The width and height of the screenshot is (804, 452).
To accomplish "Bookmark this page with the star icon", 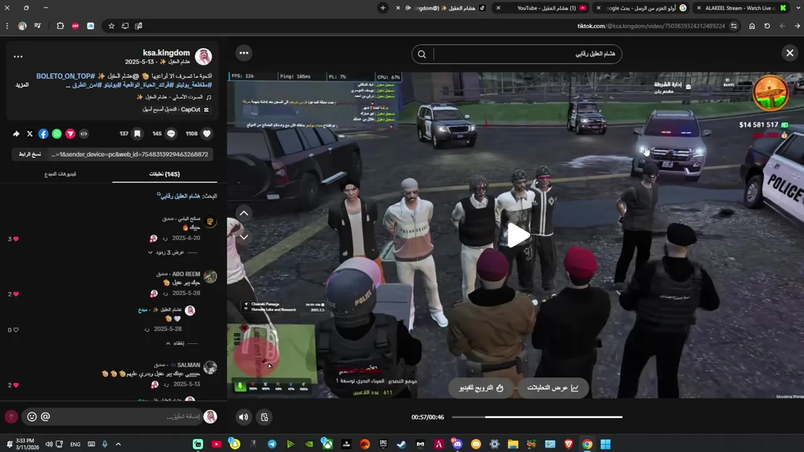I will coord(111,26).
